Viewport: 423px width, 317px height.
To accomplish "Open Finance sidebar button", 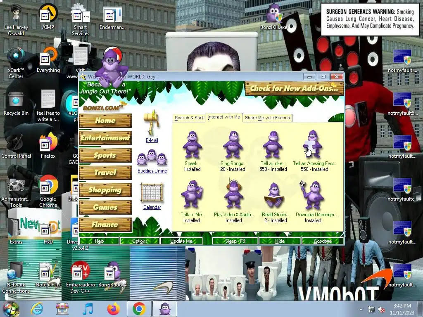I will (x=105, y=225).
